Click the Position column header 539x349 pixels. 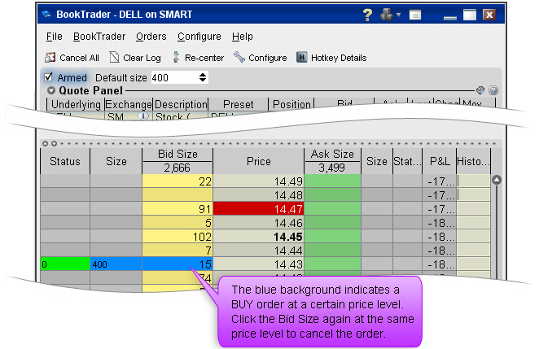(x=291, y=104)
